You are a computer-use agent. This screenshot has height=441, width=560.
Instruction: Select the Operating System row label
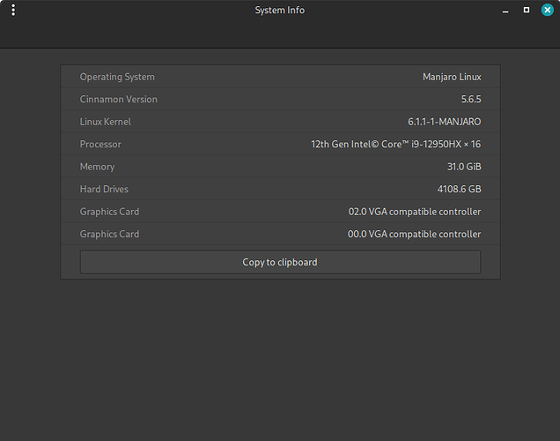click(x=117, y=77)
